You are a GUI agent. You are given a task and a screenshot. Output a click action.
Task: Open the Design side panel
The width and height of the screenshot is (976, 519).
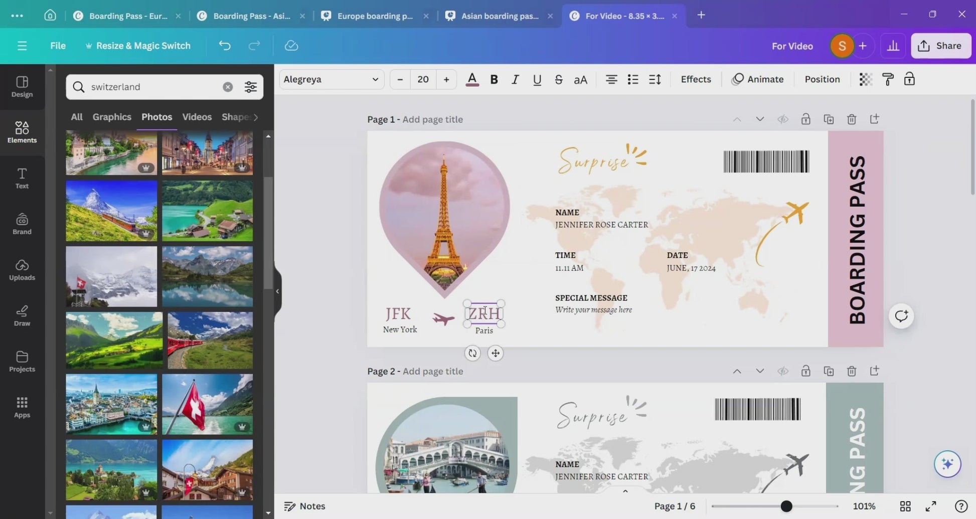tap(22, 87)
